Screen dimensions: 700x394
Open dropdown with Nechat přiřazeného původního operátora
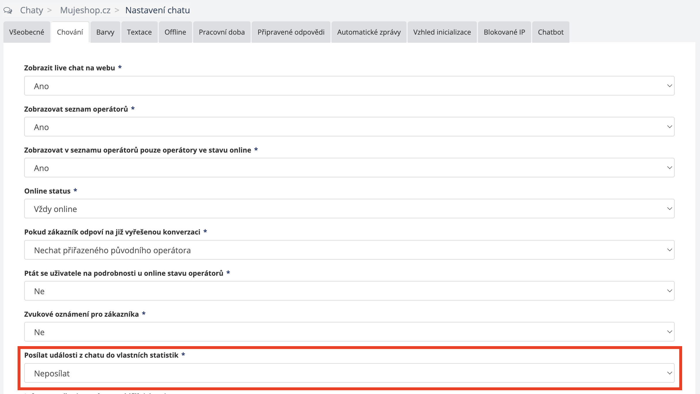pyautogui.click(x=349, y=250)
